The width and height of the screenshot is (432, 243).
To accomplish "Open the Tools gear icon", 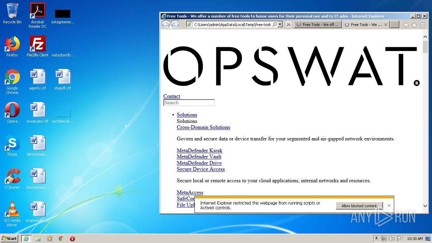I will pyautogui.click(x=422, y=25).
